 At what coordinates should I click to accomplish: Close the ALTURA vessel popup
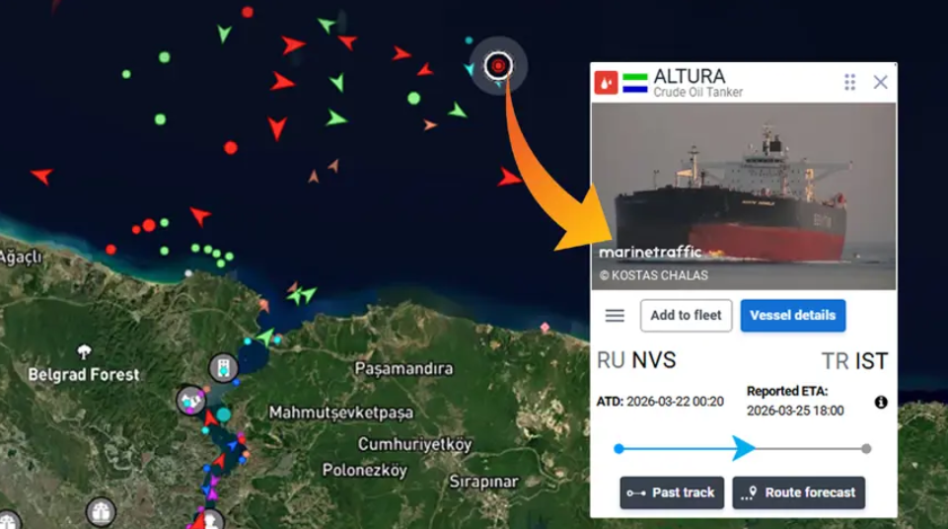tap(880, 82)
